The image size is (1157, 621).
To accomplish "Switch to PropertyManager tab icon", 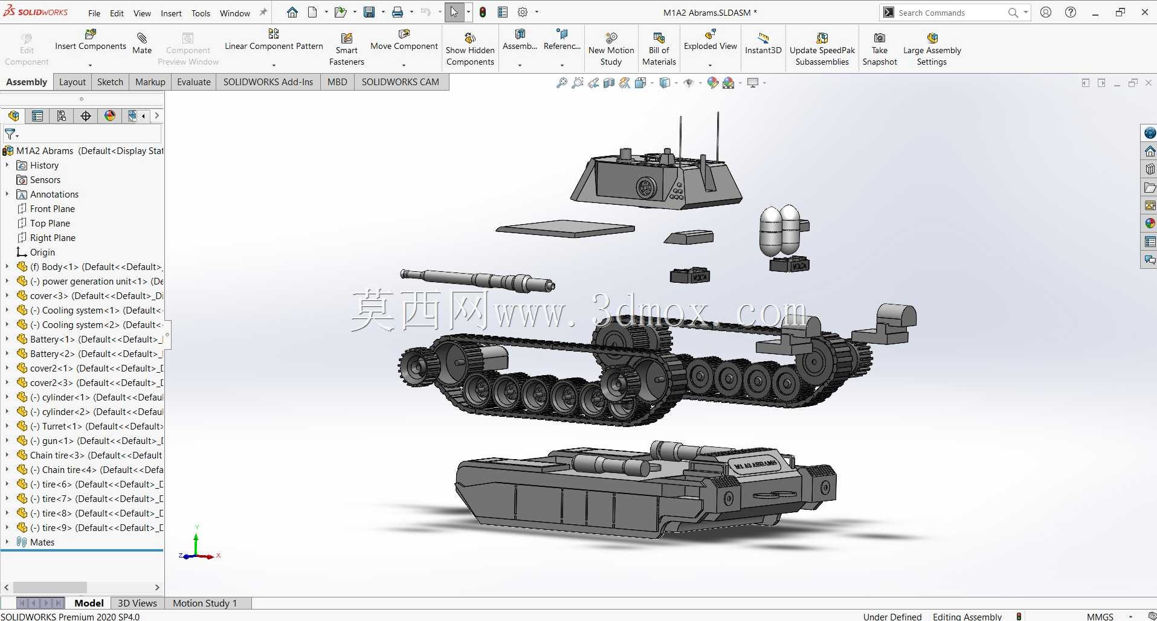I will pyautogui.click(x=37, y=116).
